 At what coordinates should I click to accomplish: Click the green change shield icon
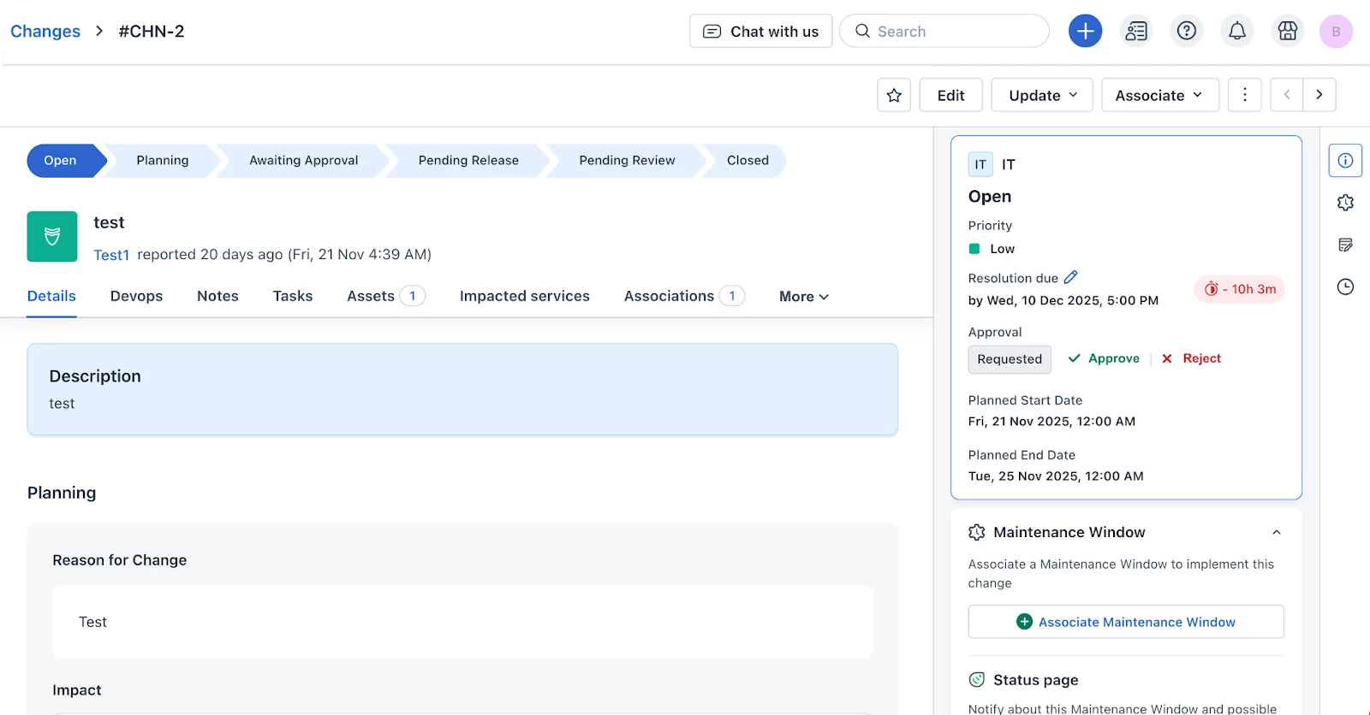(x=52, y=236)
